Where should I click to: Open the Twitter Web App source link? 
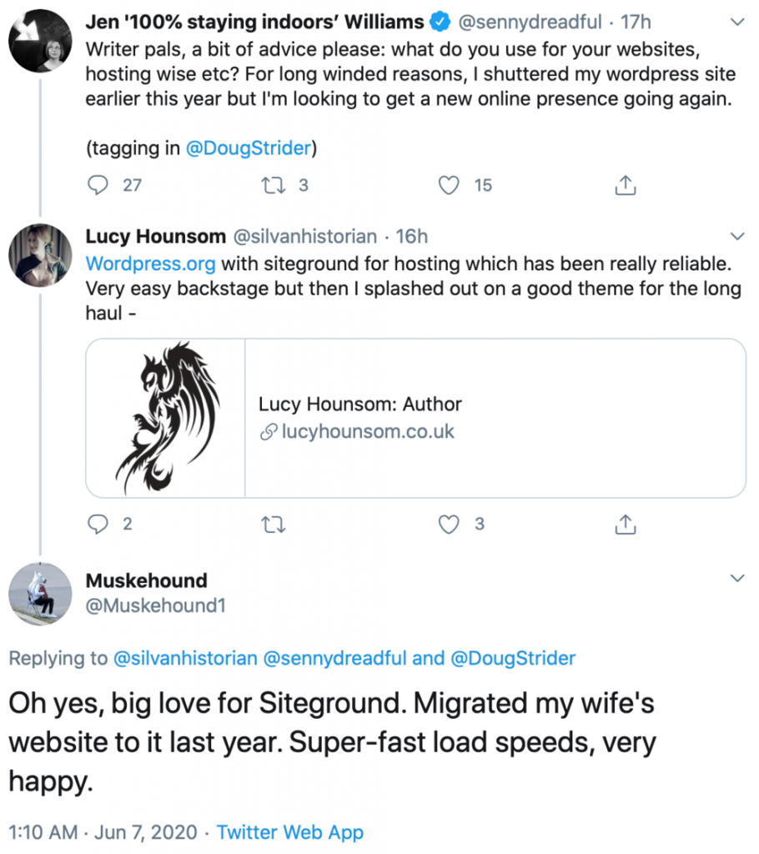click(x=290, y=832)
